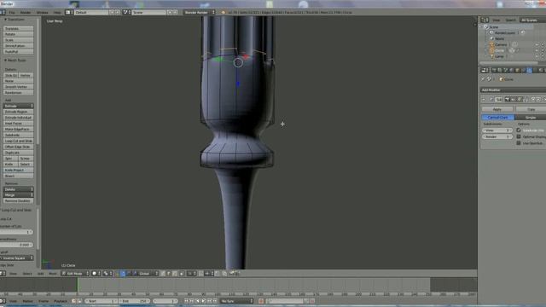This screenshot has height=307, width=546.
Task: Click the Push/Pull button
Action: click(18, 51)
